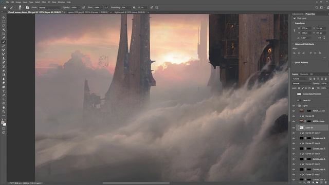The height and width of the screenshot is (185, 329).
Task: Lock image pixels brush icon
Action: (303, 88)
